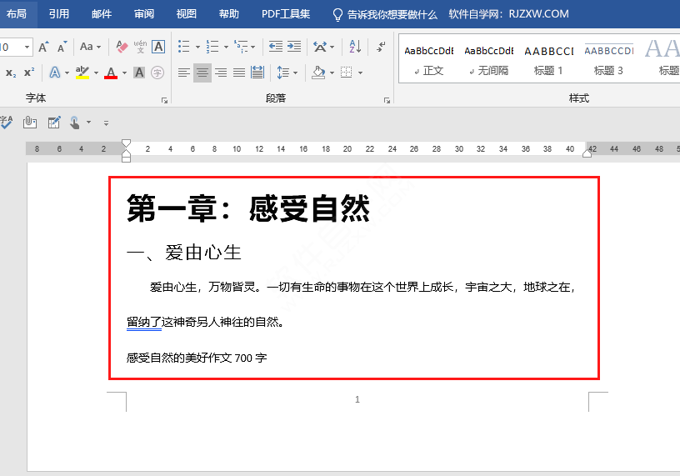Apply numbered list formatting
The image size is (680, 476).
[212, 47]
